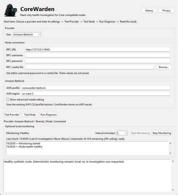The width and height of the screenshot is (178, 195).
Task: Click the 'Healthy synthetic node' result text
Action: tap(64, 162)
